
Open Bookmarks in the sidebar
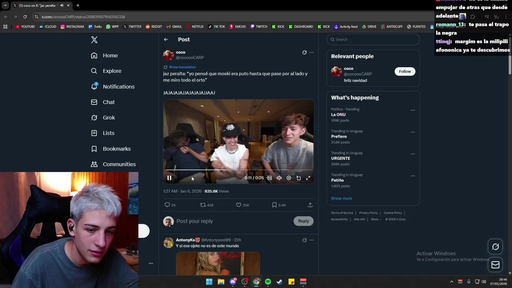pyautogui.click(x=111, y=149)
